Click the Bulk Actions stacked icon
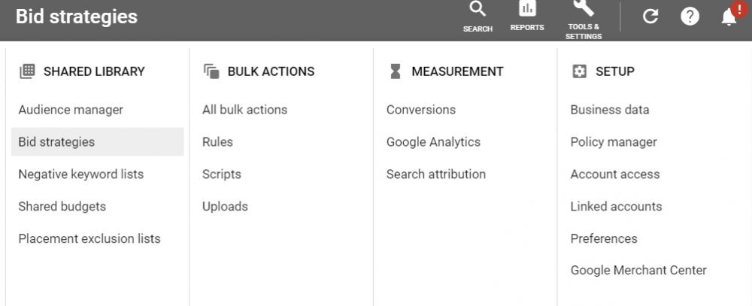The height and width of the screenshot is (306, 752). pyautogui.click(x=211, y=71)
